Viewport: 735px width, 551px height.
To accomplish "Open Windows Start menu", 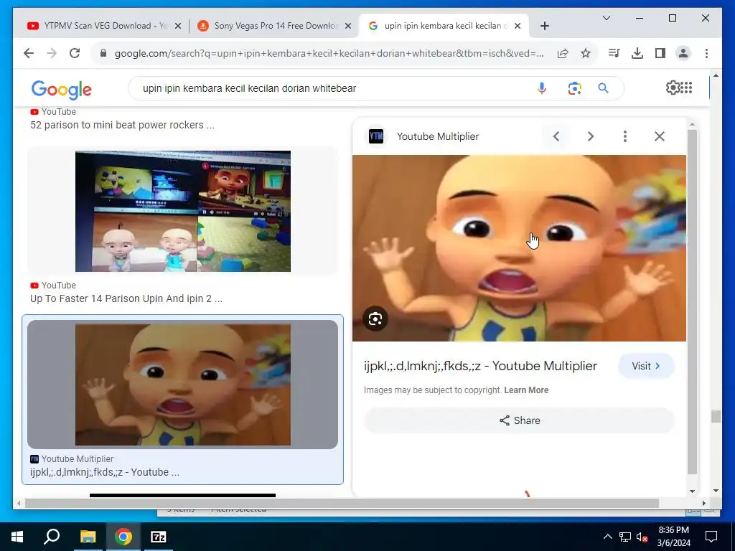I will (x=17, y=537).
